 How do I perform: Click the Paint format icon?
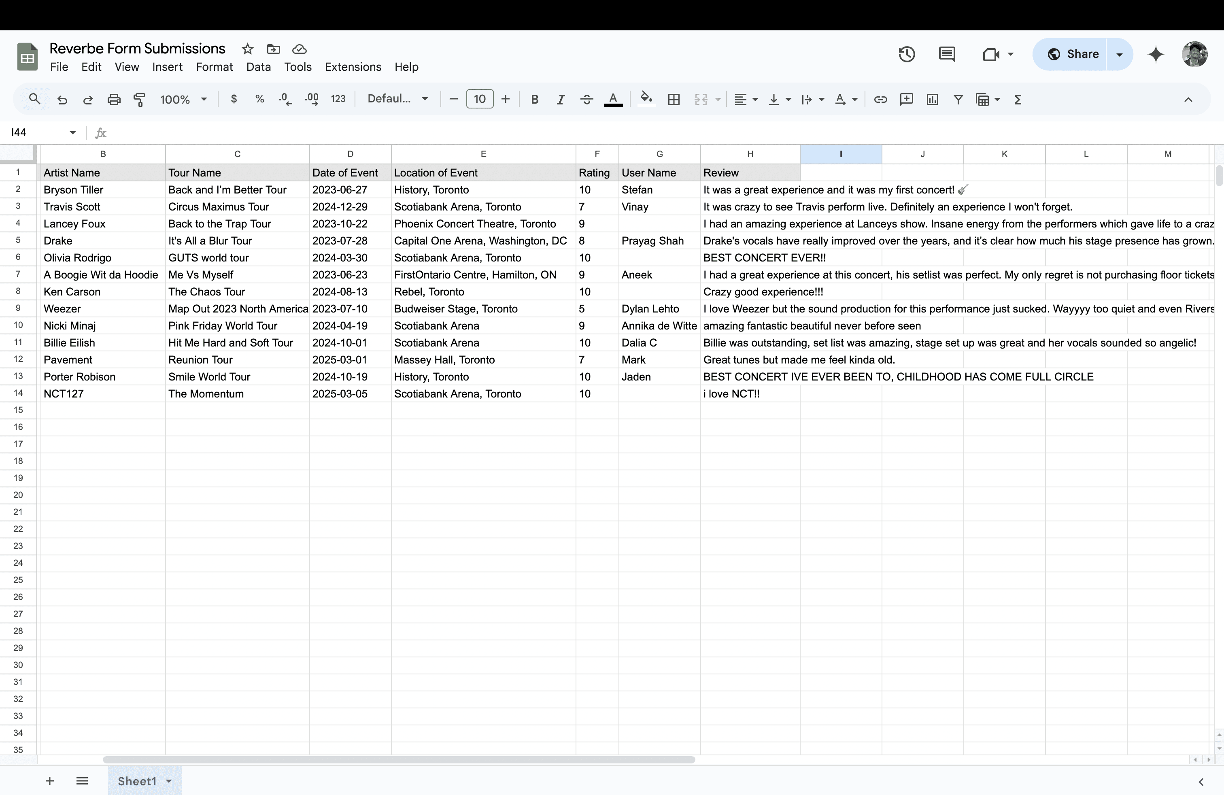(139, 99)
